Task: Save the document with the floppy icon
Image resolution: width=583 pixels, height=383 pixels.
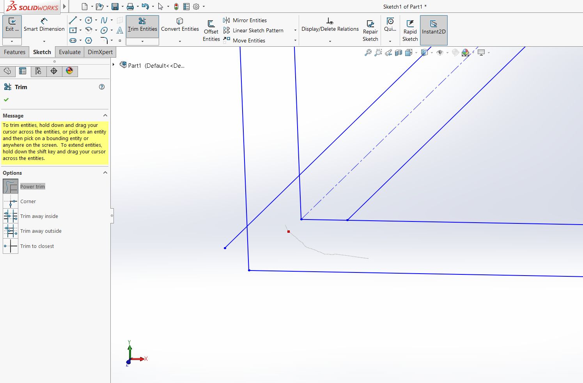Action: (x=115, y=7)
